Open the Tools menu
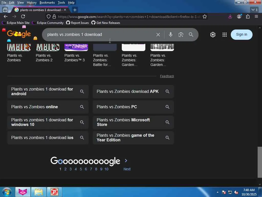 (x=61, y=3)
